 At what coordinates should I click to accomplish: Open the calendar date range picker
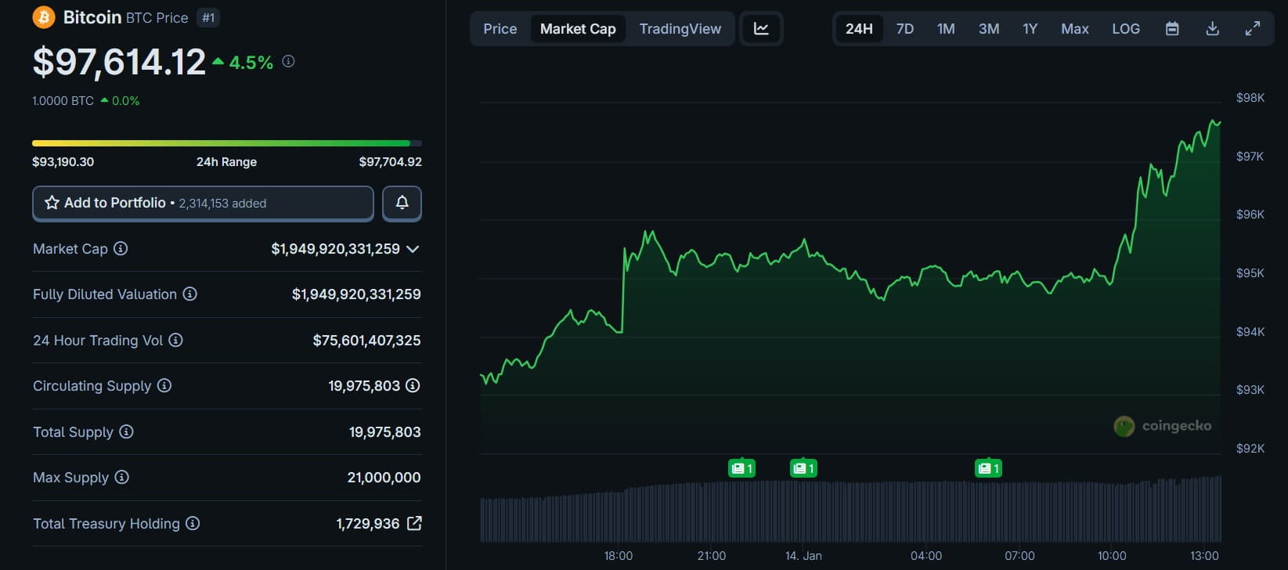coord(1172,29)
